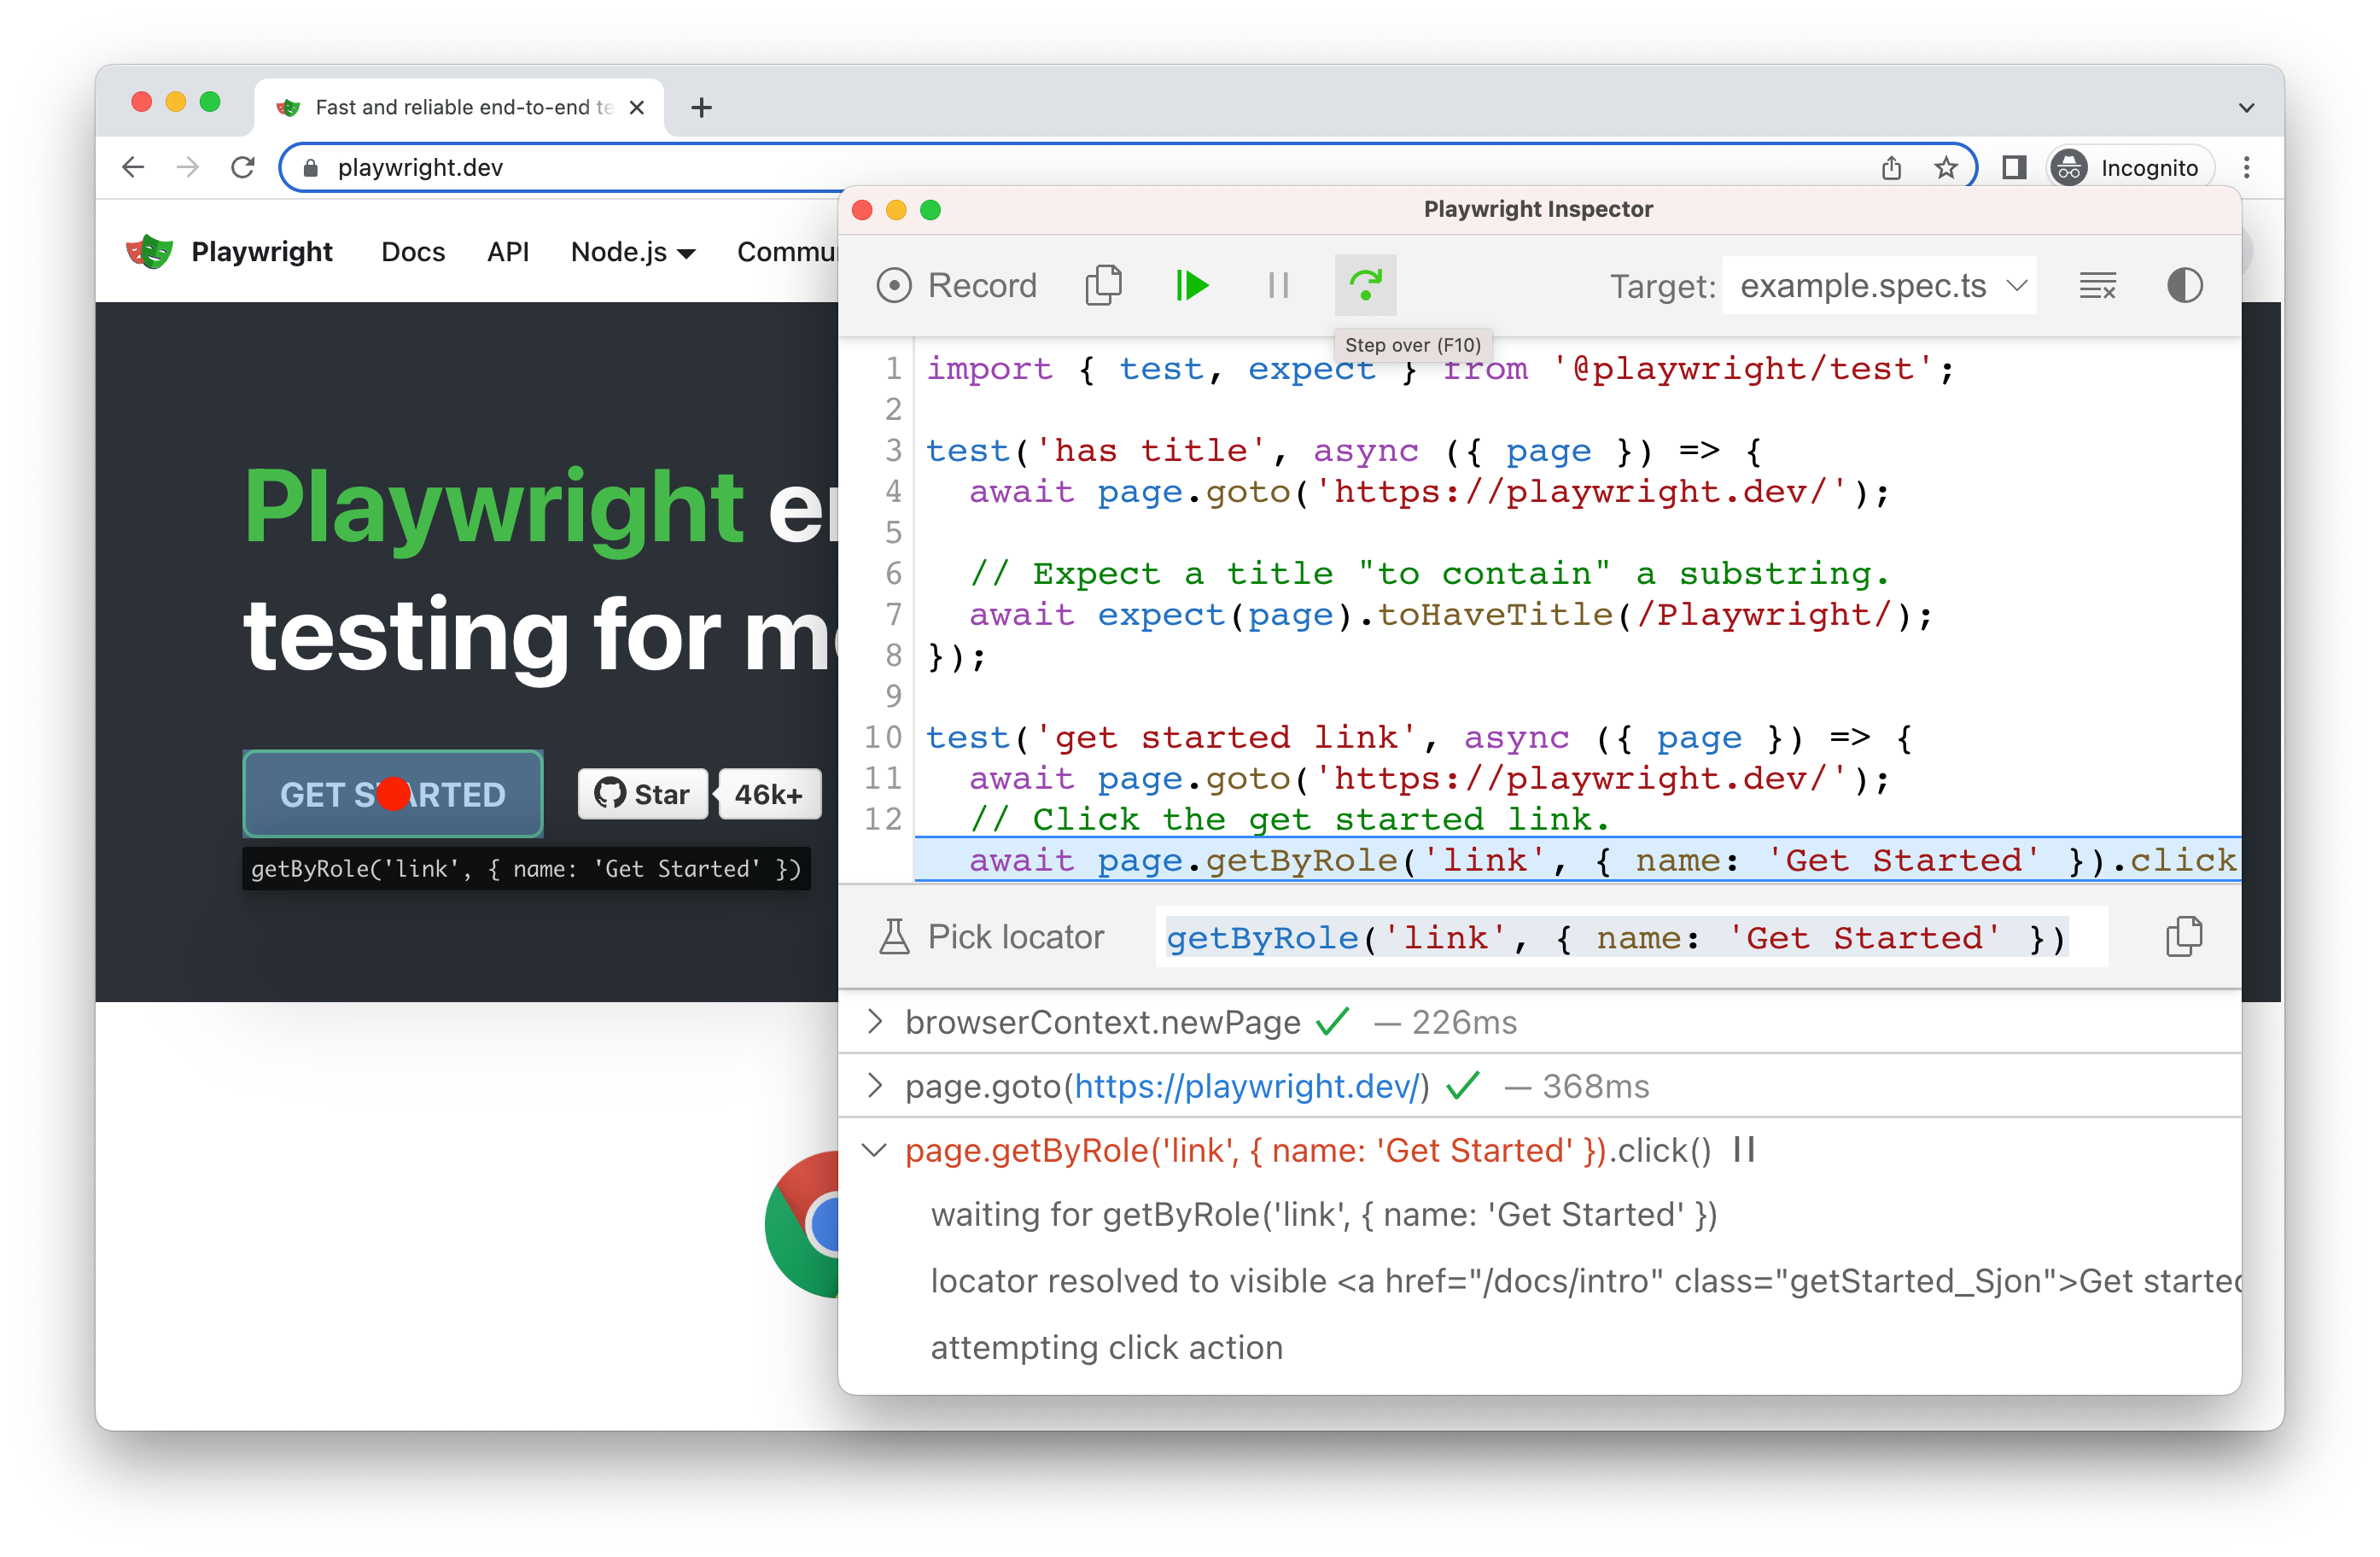Click the GET STARTED button on the page

(x=393, y=794)
